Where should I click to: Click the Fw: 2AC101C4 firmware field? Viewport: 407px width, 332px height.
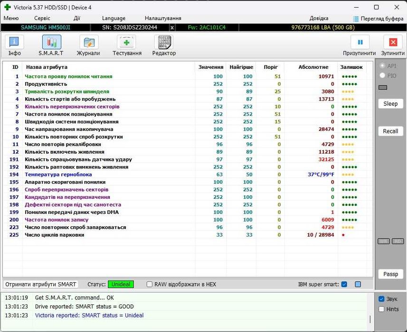(207, 28)
